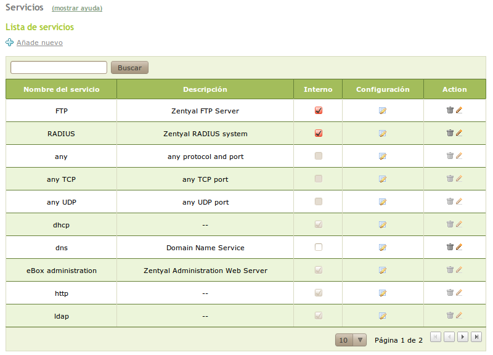Delete the FTP service with trash icon
The width and height of the screenshot is (493, 355).
pyautogui.click(x=450, y=110)
